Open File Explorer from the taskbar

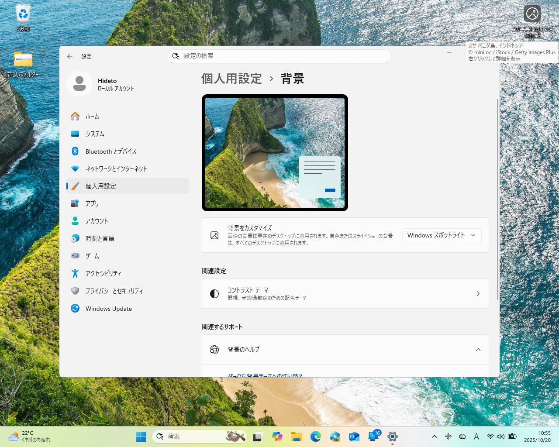pyautogui.click(x=297, y=436)
